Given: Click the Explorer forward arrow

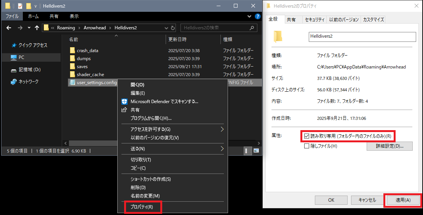Looking at the screenshot, I should pyautogui.click(x=20, y=28).
